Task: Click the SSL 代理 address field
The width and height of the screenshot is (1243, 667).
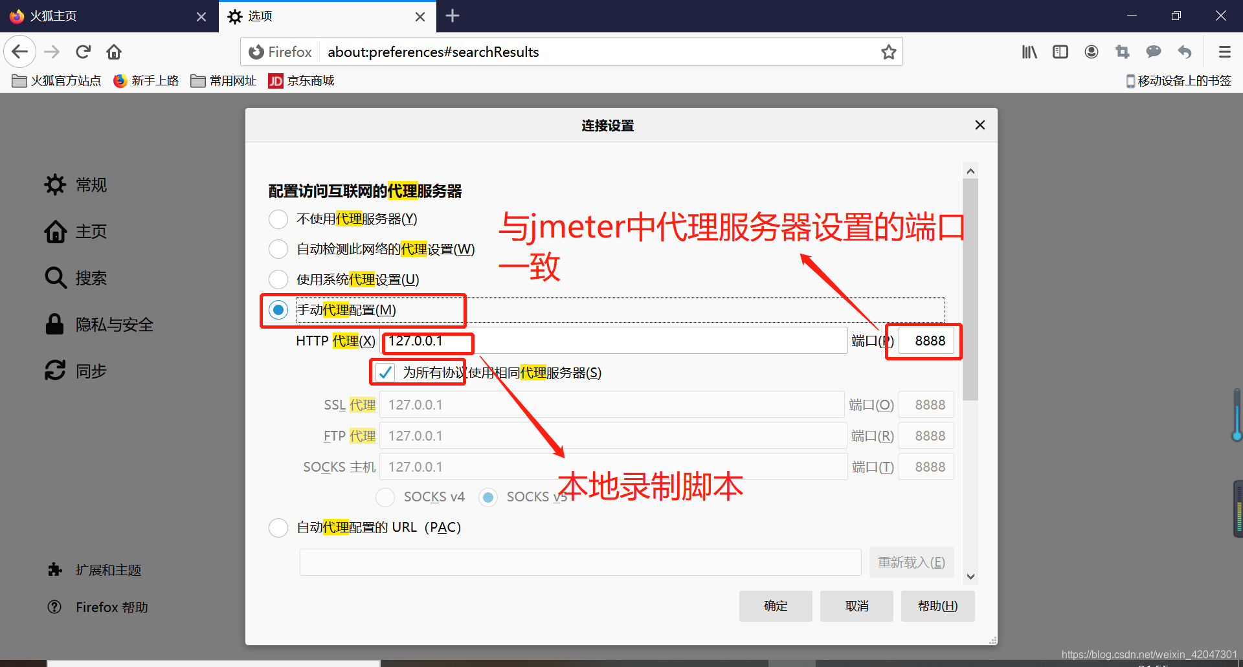Action: tap(612, 405)
